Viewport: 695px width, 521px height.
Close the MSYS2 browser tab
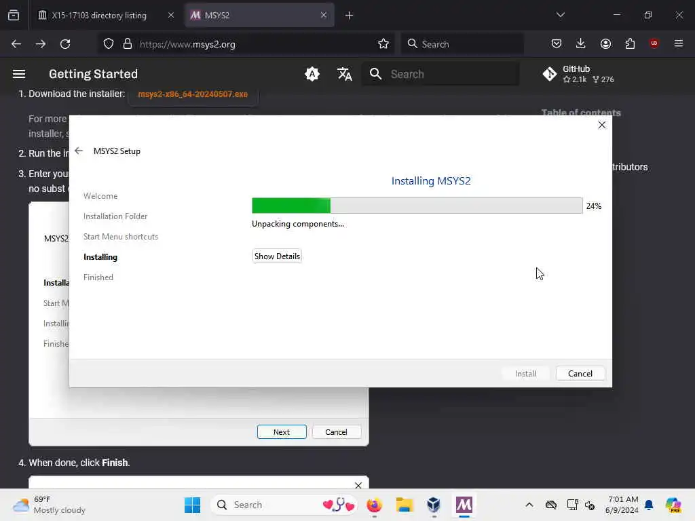click(324, 15)
